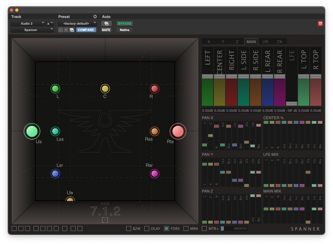
Task: Click the red target icon at top right
Action: tap(320, 24)
